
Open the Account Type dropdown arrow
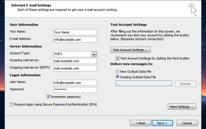(x=94, y=54)
